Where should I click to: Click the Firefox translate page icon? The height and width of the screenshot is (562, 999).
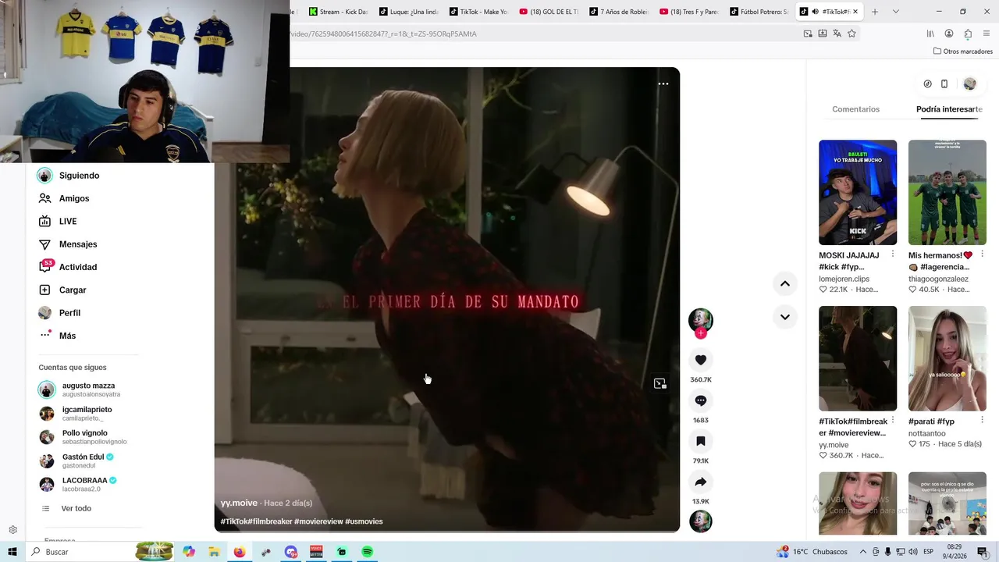point(837,34)
